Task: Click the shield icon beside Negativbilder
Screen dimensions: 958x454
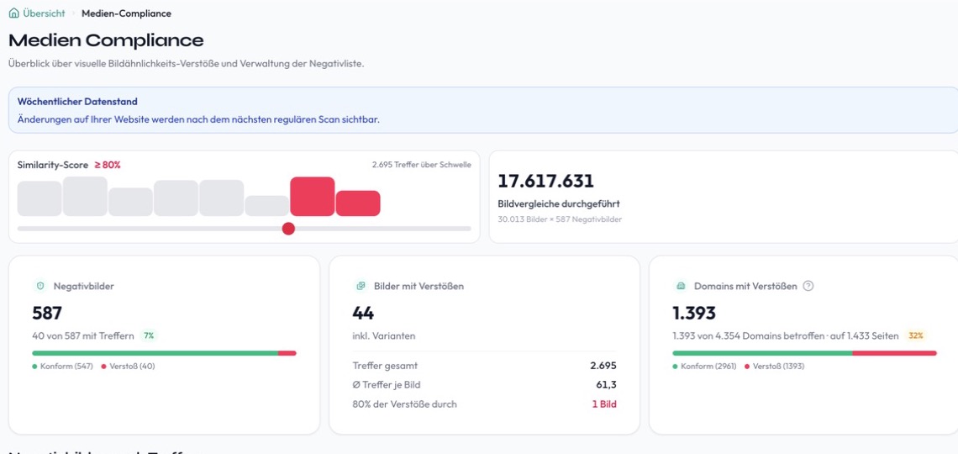Action: click(x=40, y=285)
